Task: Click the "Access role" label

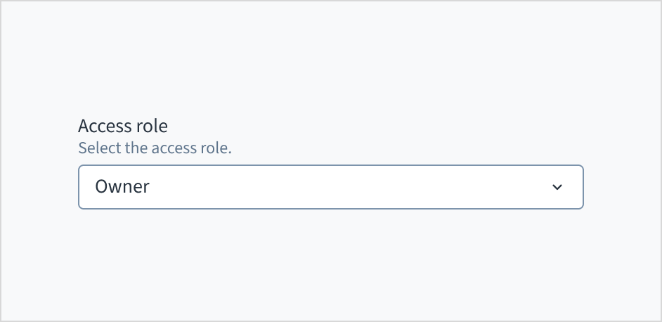Action: coord(123,127)
